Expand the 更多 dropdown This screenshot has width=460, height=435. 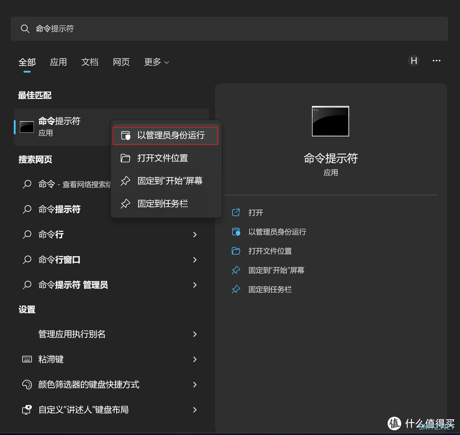coord(156,62)
